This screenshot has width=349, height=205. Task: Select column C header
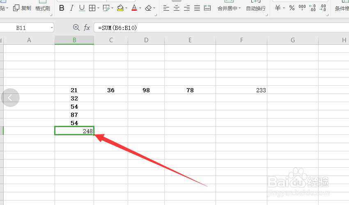click(x=111, y=40)
